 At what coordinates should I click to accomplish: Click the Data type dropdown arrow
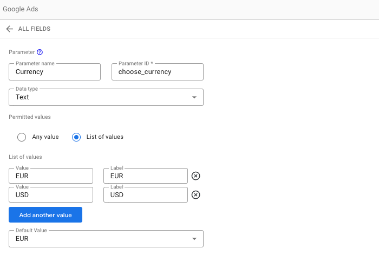coord(194,97)
